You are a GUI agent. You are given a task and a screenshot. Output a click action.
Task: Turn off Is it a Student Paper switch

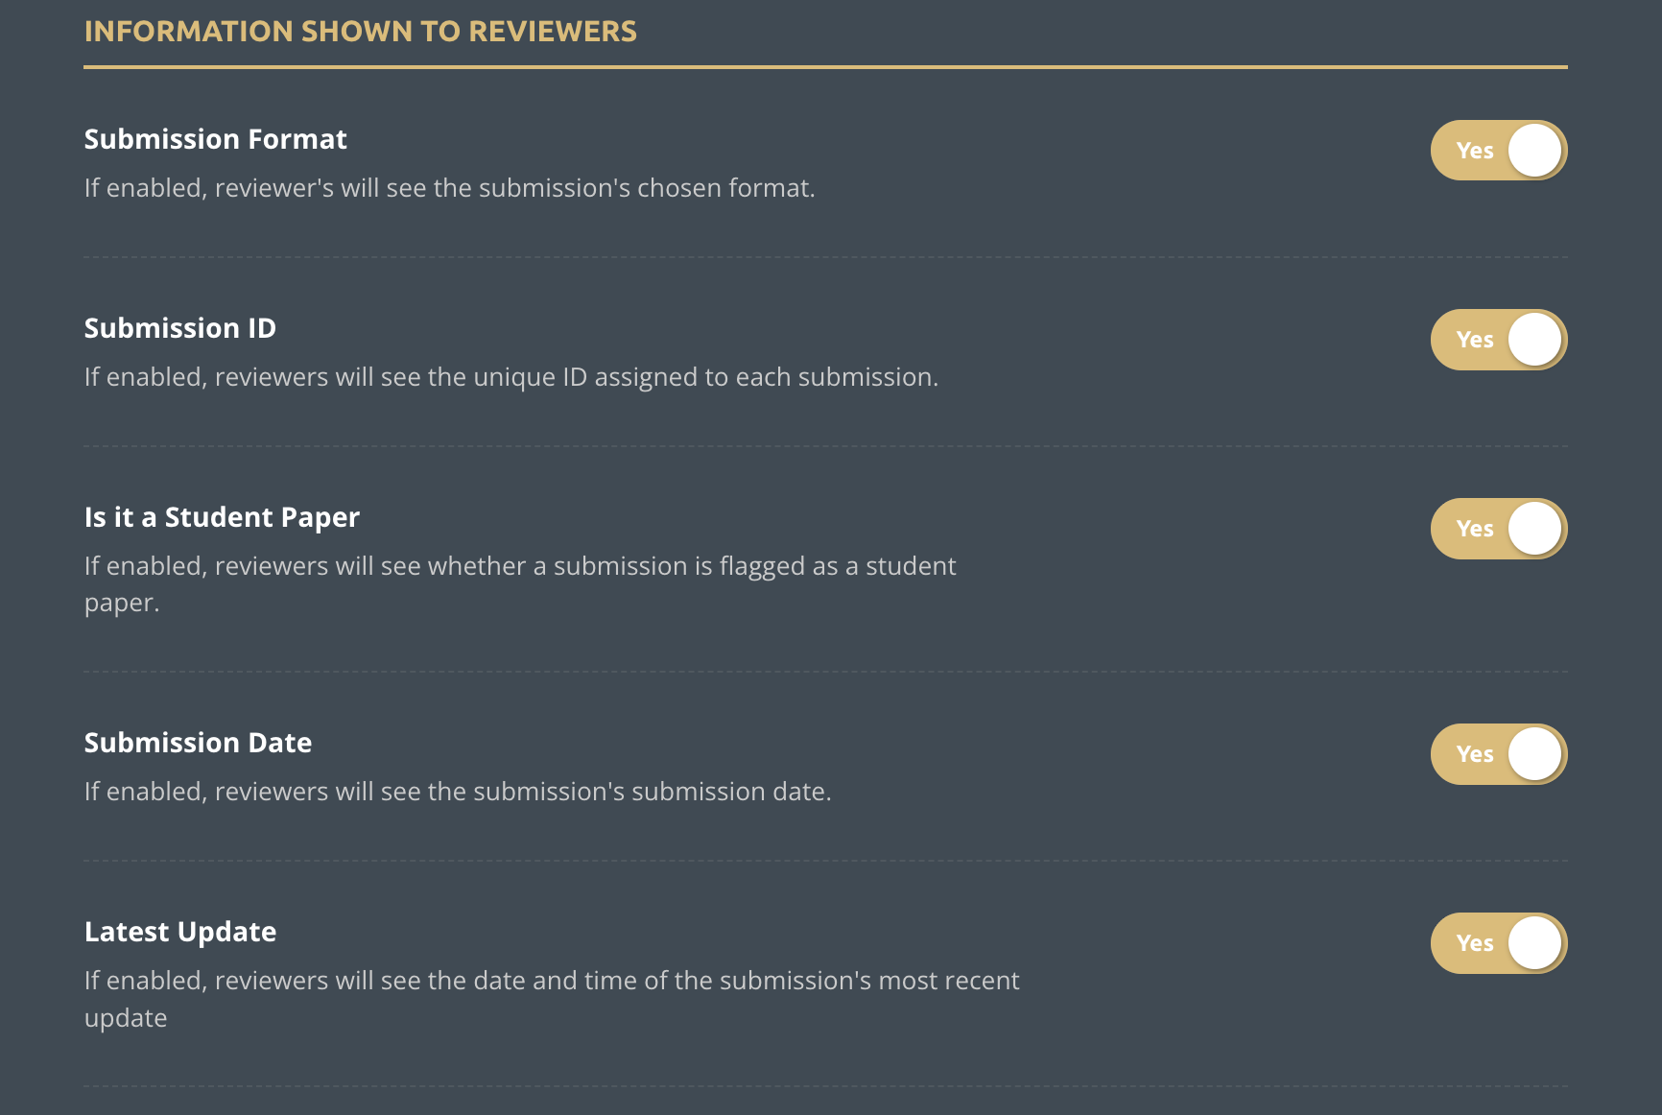1498,529
